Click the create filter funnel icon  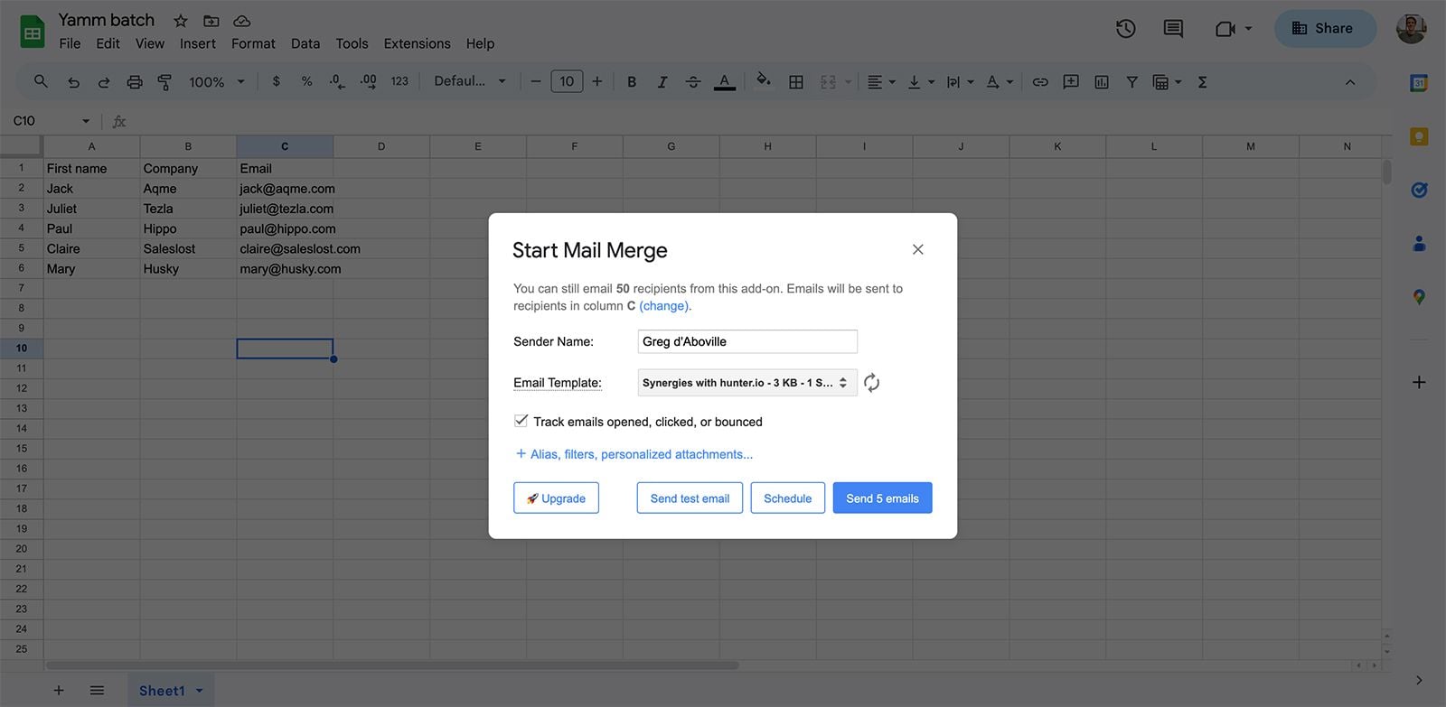1131,82
